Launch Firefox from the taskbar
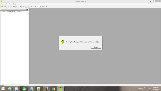 (46, 89)
